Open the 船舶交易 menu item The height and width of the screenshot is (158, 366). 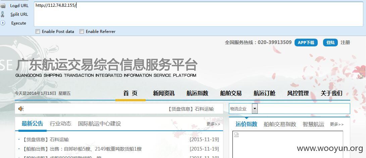coord(230,93)
